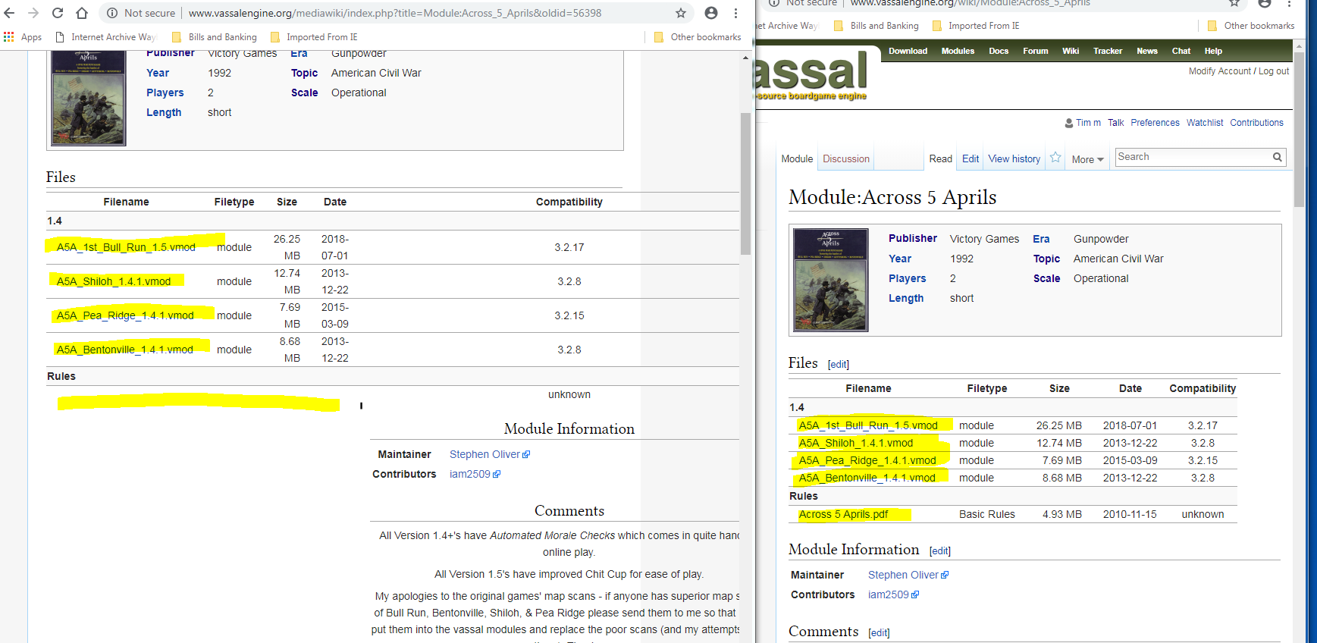This screenshot has width=1317, height=643.
Task: Switch to the Edit tab
Action: (x=971, y=158)
